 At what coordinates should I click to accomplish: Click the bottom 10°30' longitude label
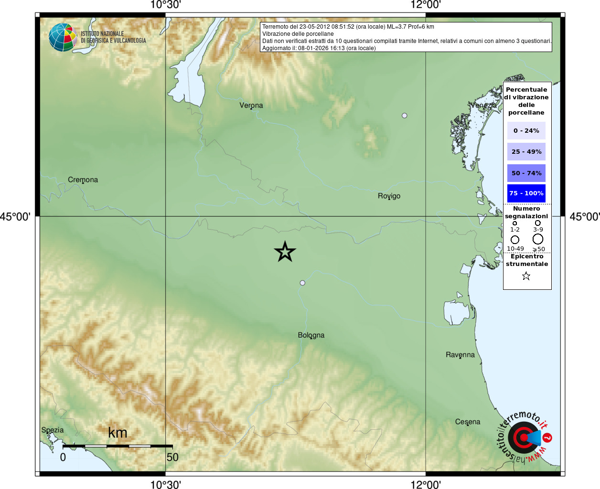coord(166,484)
